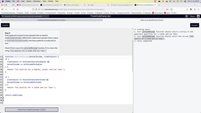Toggle the sidebar icon in navigation bar
The image size is (201, 113).
click(2, 9)
